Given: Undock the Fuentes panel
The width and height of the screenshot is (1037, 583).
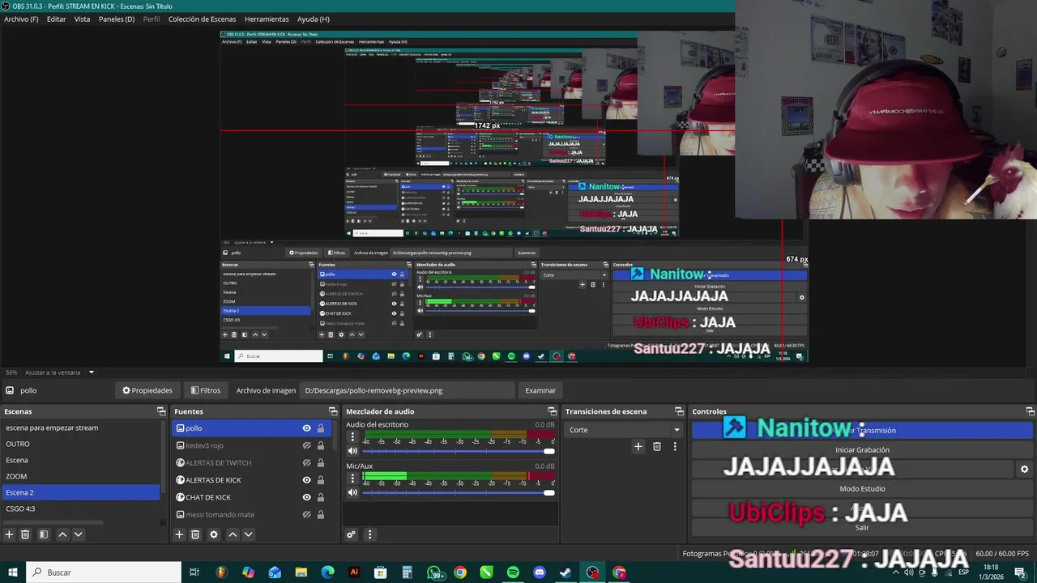Looking at the screenshot, I should click(x=332, y=411).
